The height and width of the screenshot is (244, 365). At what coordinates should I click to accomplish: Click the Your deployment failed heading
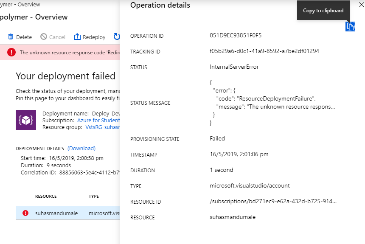pyautogui.click(x=65, y=76)
